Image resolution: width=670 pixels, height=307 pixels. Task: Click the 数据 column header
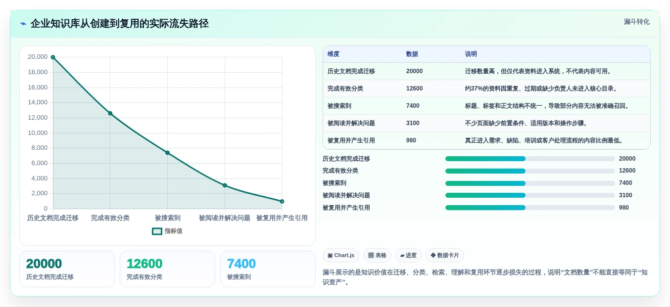412,54
